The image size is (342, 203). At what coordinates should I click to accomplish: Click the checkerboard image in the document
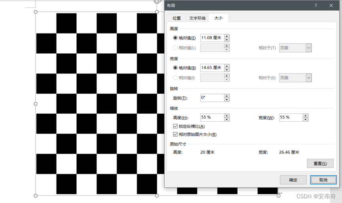point(100,104)
